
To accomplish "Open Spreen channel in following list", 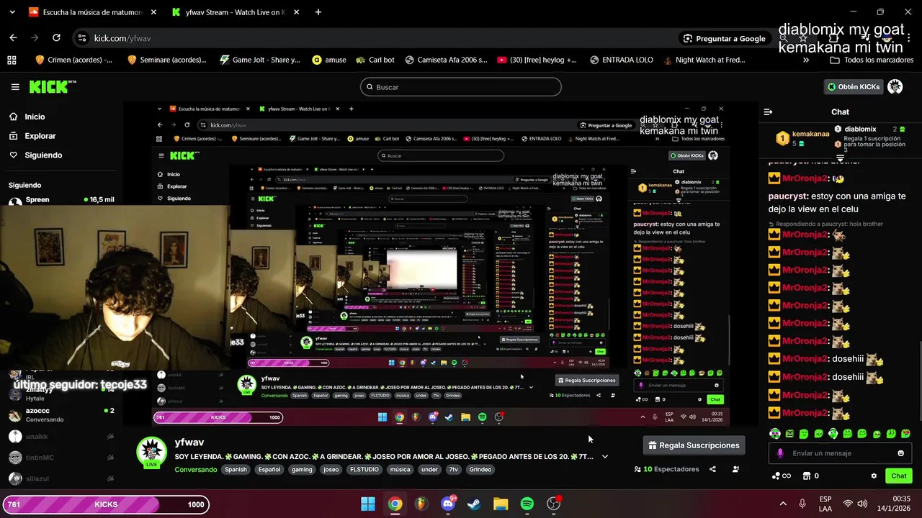I will coord(61,200).
